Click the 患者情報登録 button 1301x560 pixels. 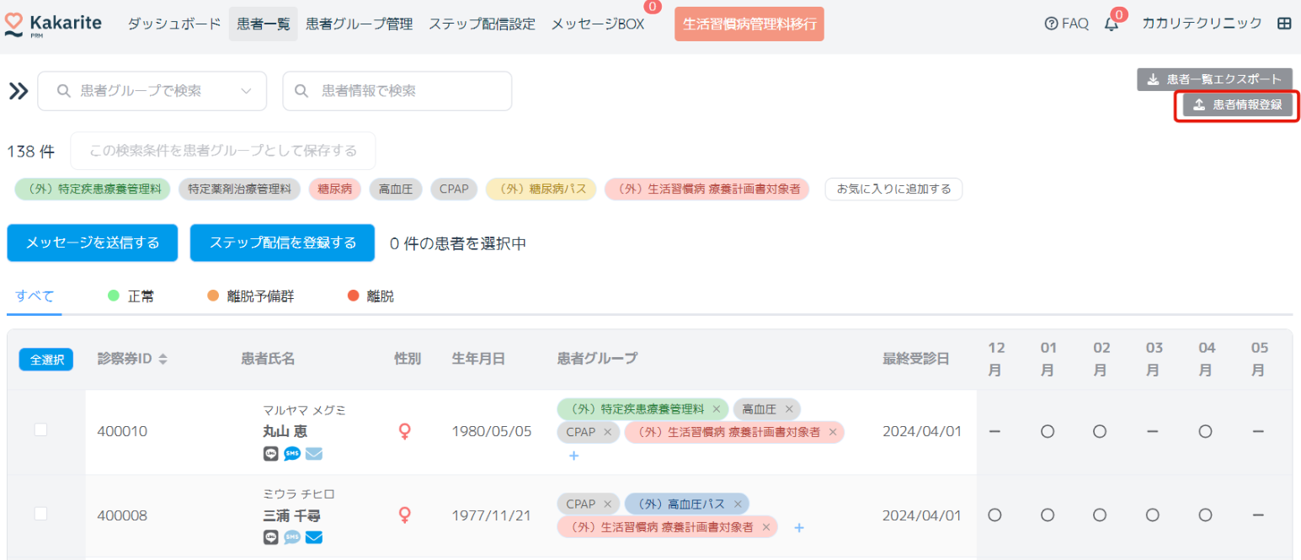(x=1237, y=105)
